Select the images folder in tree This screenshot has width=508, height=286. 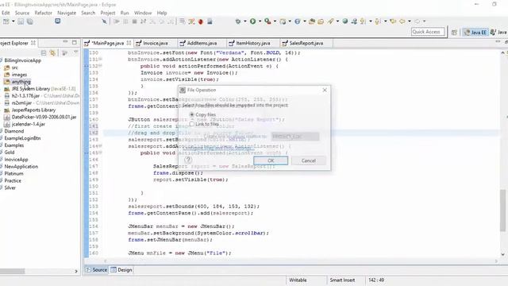tap(19, 75)
